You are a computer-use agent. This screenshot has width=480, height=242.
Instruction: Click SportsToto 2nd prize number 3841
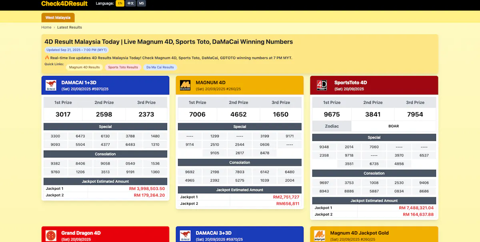pyautogui.click(x=373, y=114)
